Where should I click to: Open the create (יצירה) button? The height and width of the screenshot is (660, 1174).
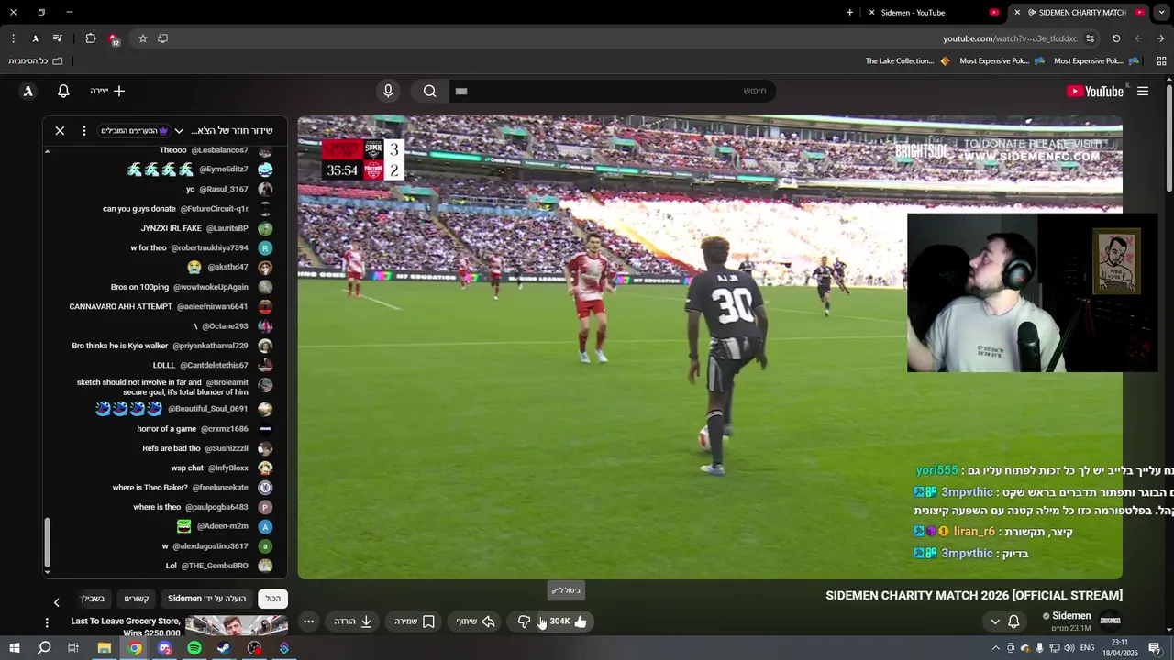(107, 91)
